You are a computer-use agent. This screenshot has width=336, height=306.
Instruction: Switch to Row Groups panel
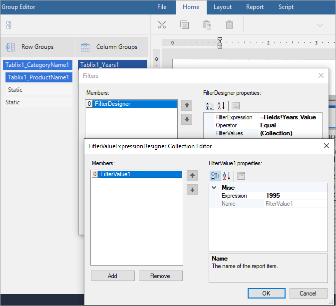pos(38,47)
